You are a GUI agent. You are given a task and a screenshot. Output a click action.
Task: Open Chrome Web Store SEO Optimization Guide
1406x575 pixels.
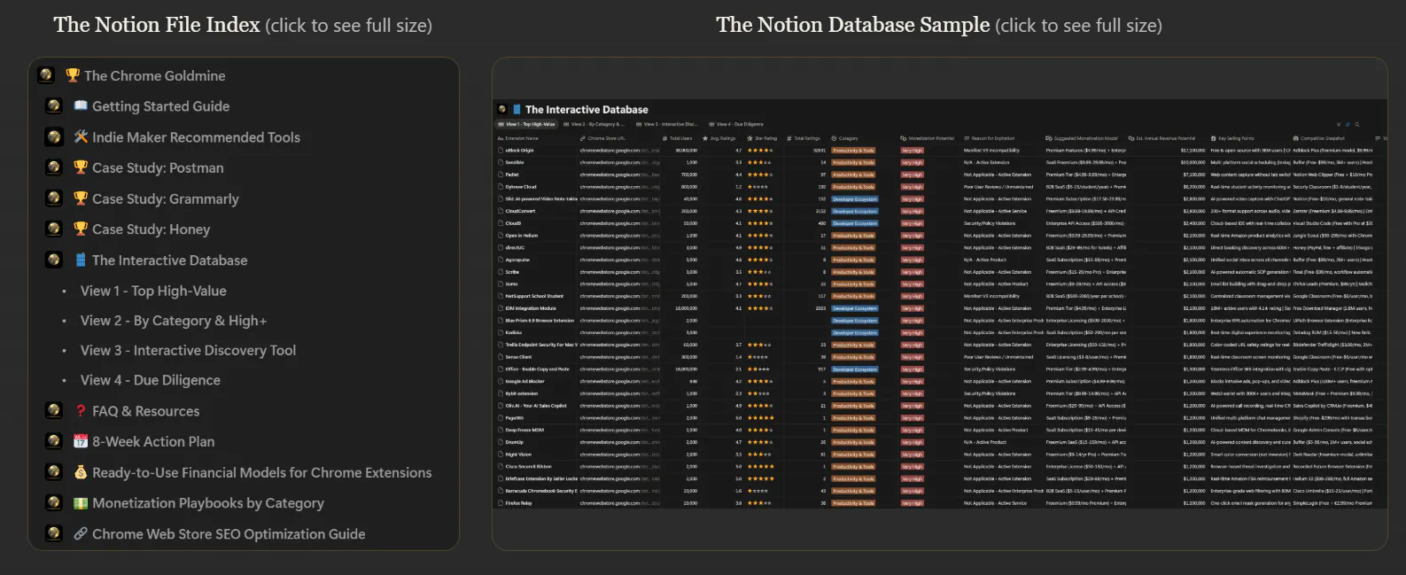click(x=229, y=533)
